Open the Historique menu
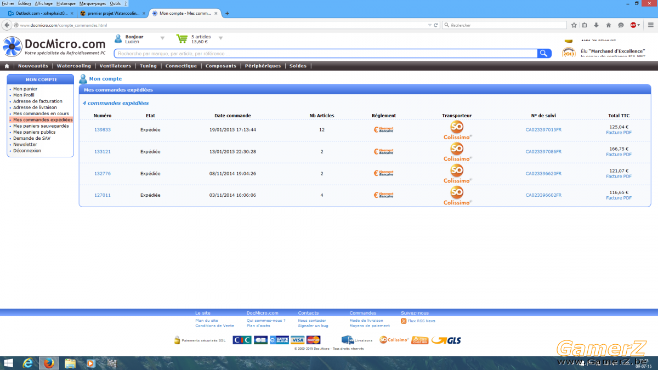The height and width of the screenshot is (370, 658). click(x=66, y=3)
